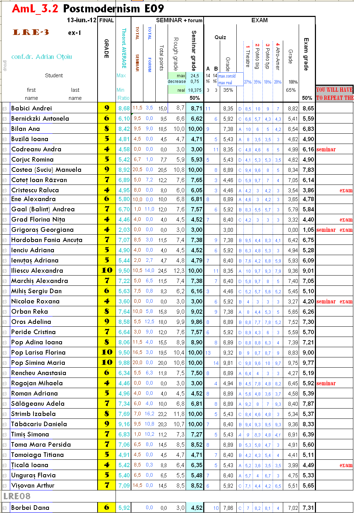
Task: Select the name Rencheu Anastasia
Action: [x=39, y=373]
